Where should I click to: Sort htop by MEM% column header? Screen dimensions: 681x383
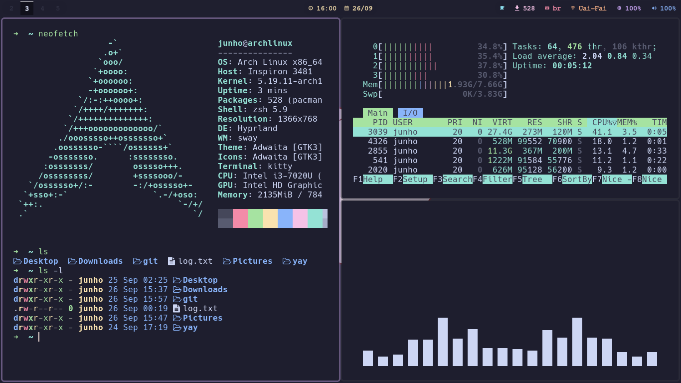click(627, 122)
